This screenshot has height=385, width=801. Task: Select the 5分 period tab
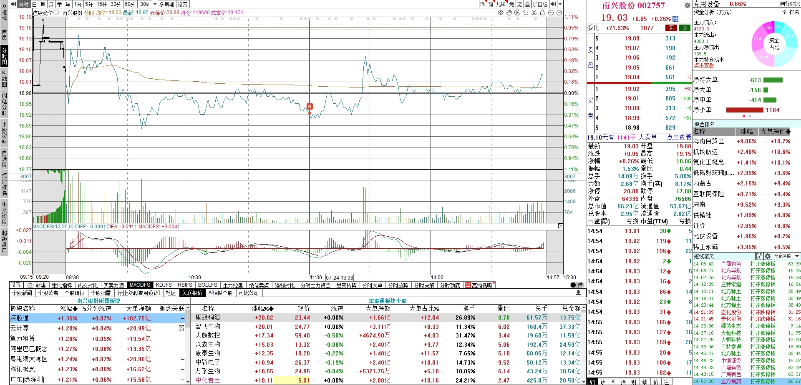(88, 4)
